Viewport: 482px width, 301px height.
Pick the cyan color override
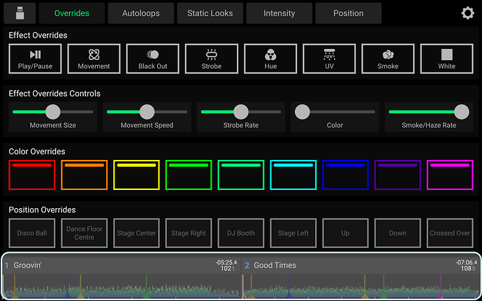(x=293, y=175)
